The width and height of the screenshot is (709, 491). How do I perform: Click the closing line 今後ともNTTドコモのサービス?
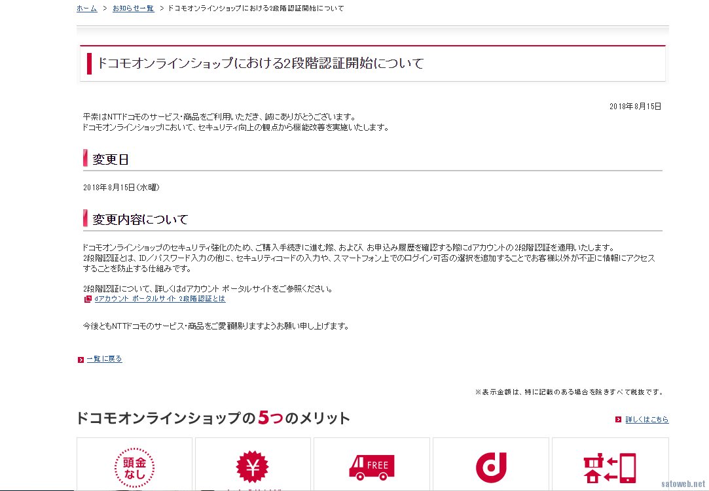(215, 326)
